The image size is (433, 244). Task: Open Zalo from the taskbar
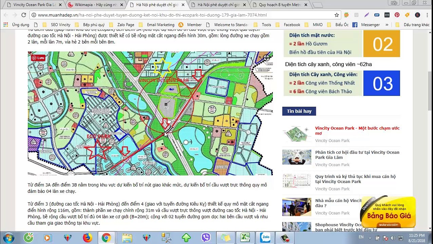tap(265, 238)
